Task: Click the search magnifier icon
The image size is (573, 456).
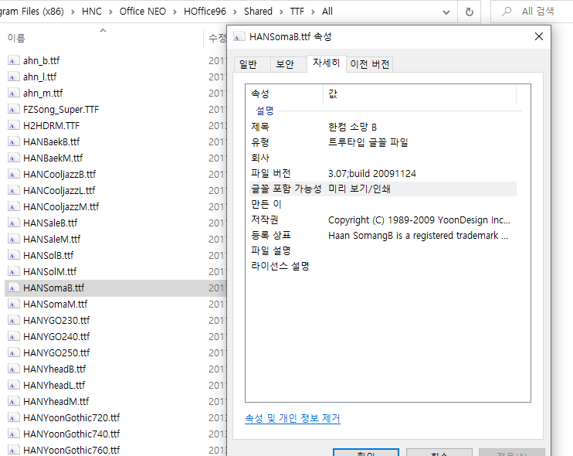Action: click(507, 12)
